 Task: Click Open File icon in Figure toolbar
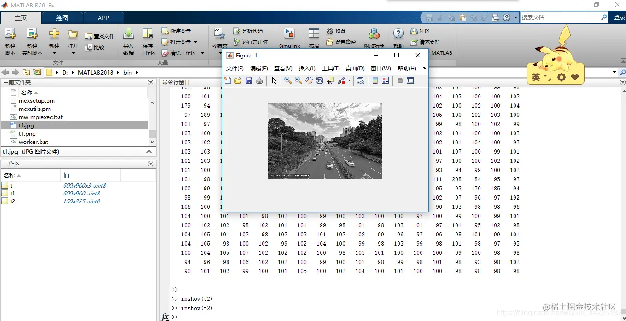tap(238, 81)
